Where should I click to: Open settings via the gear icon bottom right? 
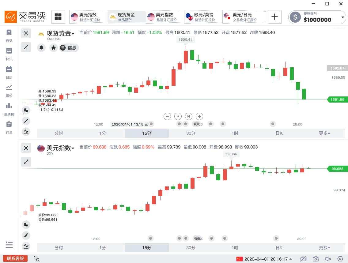[x=340, y=259]
